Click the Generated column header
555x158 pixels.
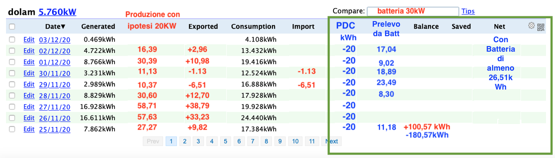point(98,26)
